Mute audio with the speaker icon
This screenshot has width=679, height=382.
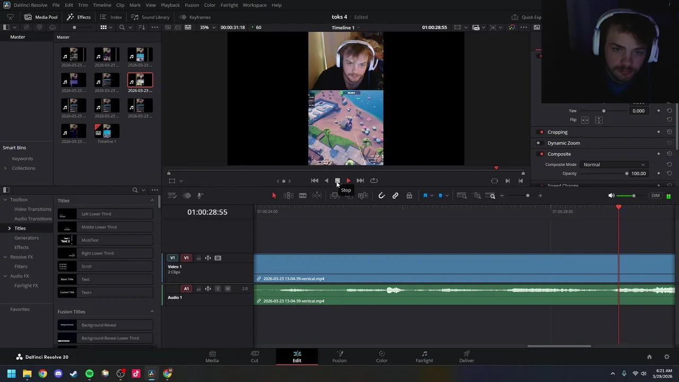pos(611,196)
